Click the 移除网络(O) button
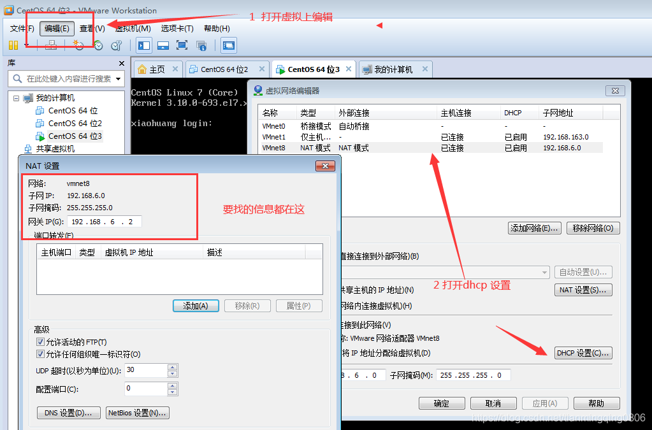Screen dimensions: 652x430 (x=593, y=228)
